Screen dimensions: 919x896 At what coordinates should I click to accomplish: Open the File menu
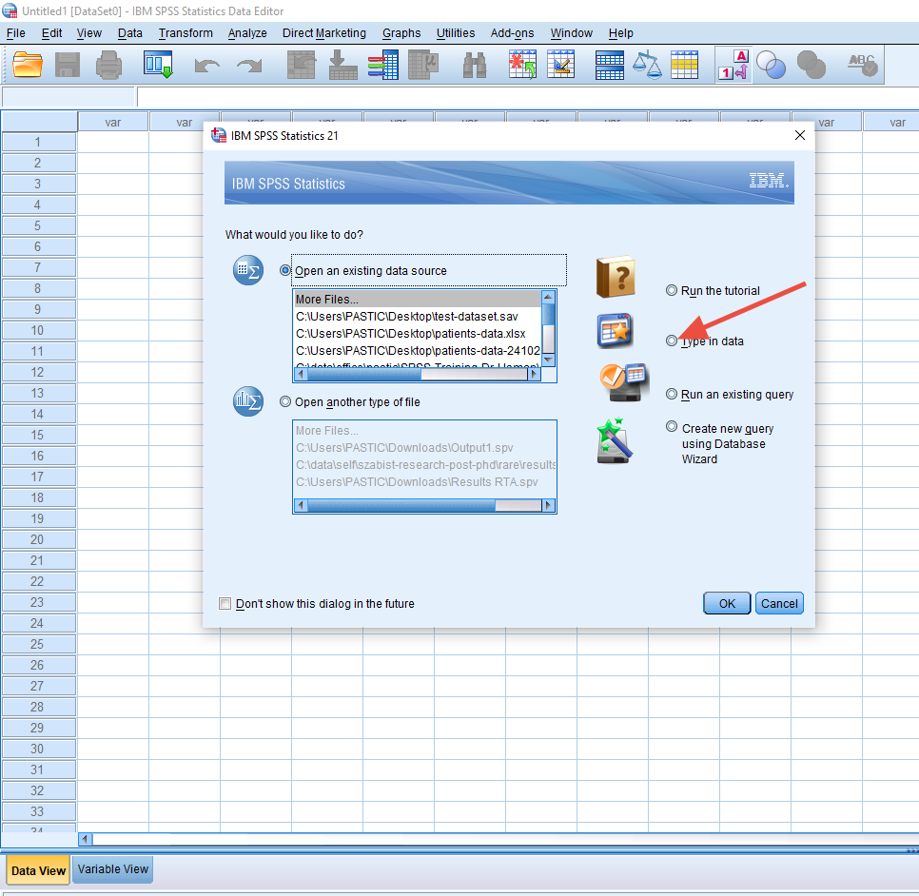point(16,33)
